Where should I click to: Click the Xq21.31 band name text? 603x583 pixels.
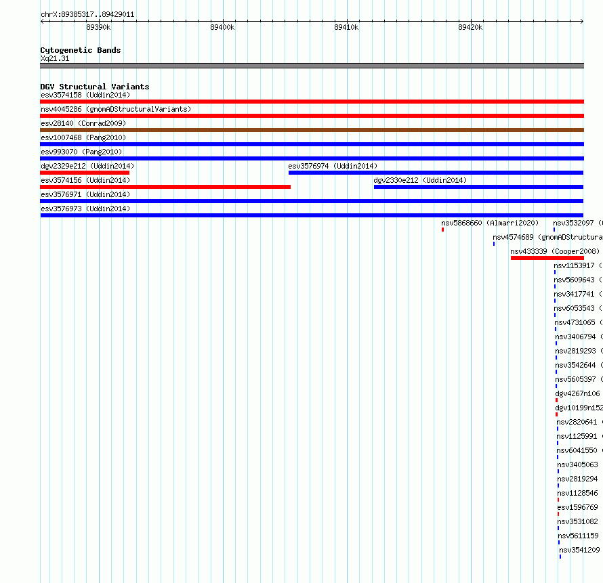click(55, 58)
